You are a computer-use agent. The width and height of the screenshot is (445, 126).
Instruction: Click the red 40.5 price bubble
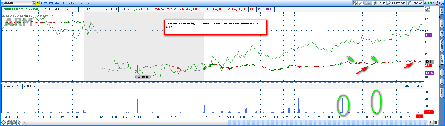click(x=428, y=65)
